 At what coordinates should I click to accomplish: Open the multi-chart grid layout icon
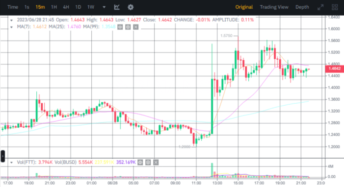click(x=335, y=7)
